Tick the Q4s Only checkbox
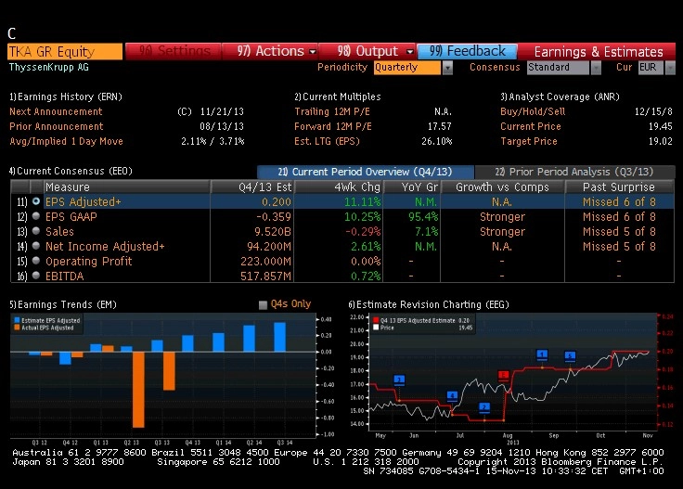 (x=263, y=304)
